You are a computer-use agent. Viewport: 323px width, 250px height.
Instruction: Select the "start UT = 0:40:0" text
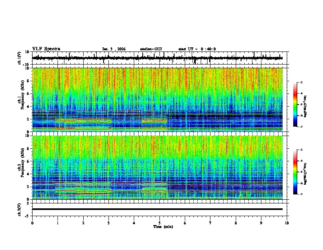197,49
